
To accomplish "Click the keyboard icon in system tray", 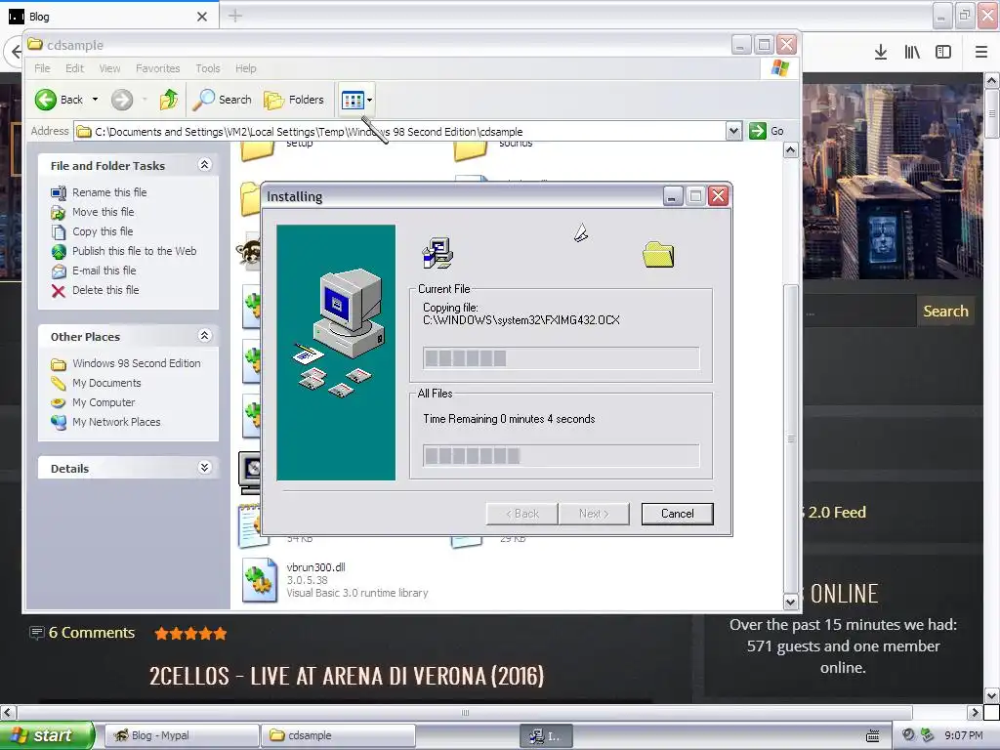I will (872, 736).
